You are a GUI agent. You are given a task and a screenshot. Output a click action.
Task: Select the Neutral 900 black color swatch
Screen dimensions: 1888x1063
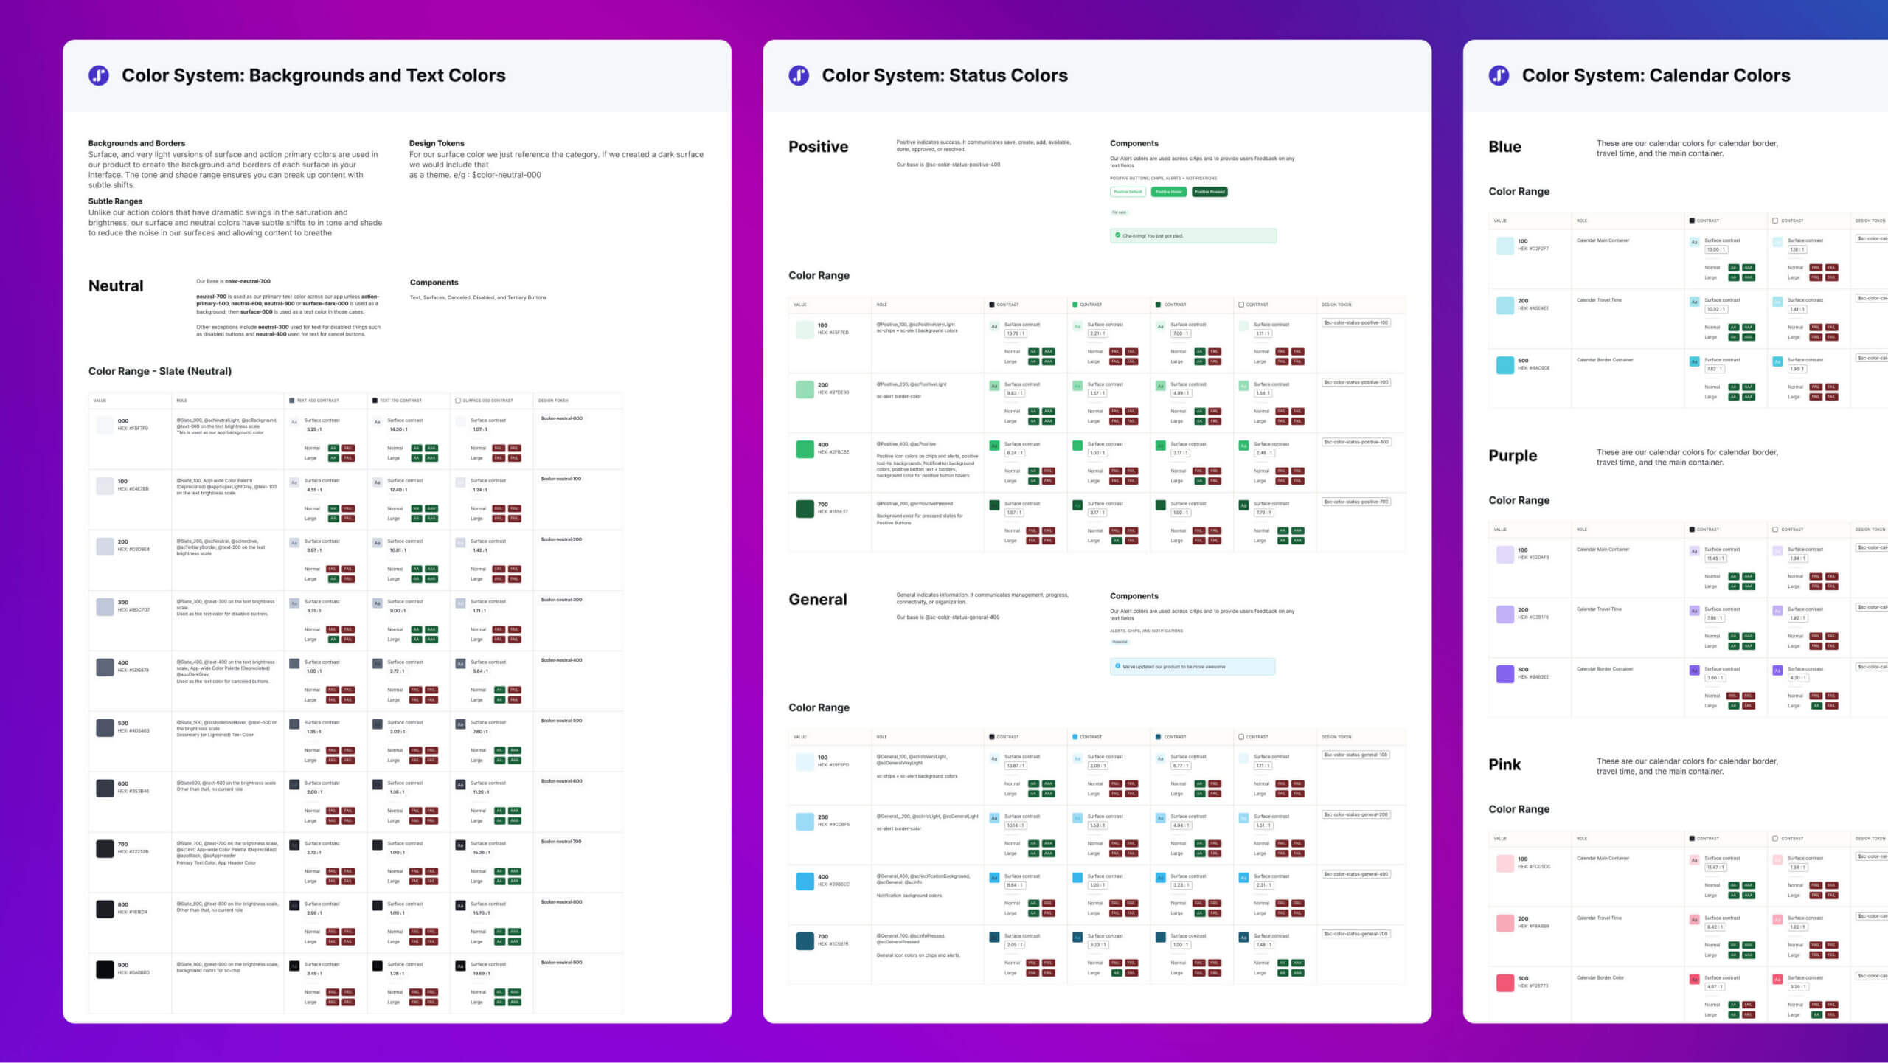[105, 969]
